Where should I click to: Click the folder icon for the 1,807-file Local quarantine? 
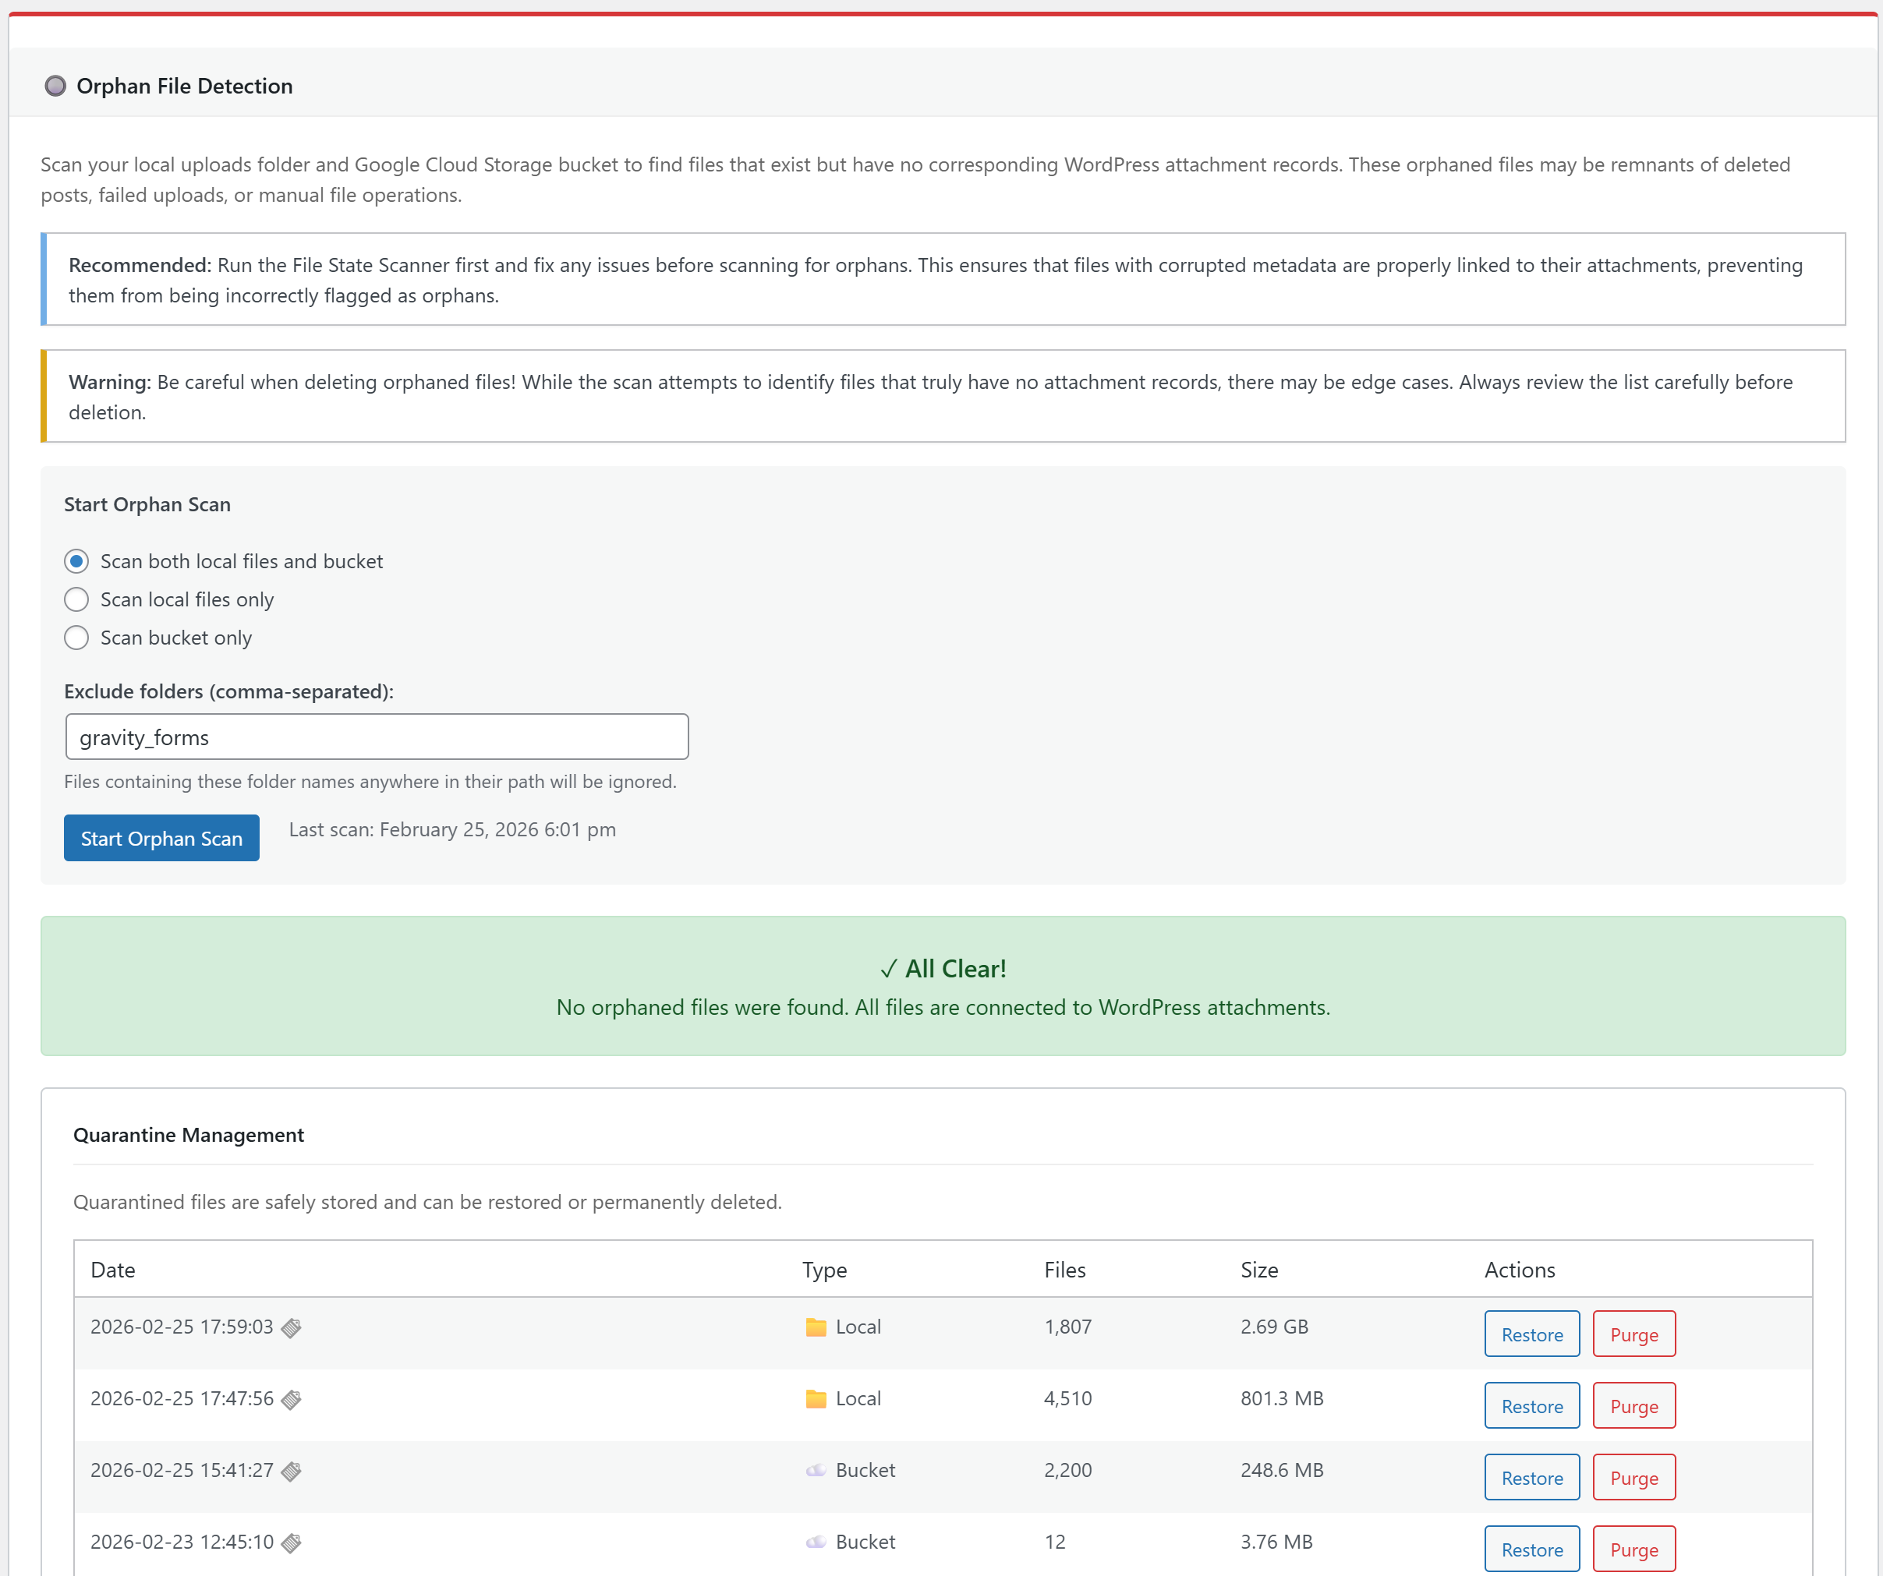(814, 1327)
